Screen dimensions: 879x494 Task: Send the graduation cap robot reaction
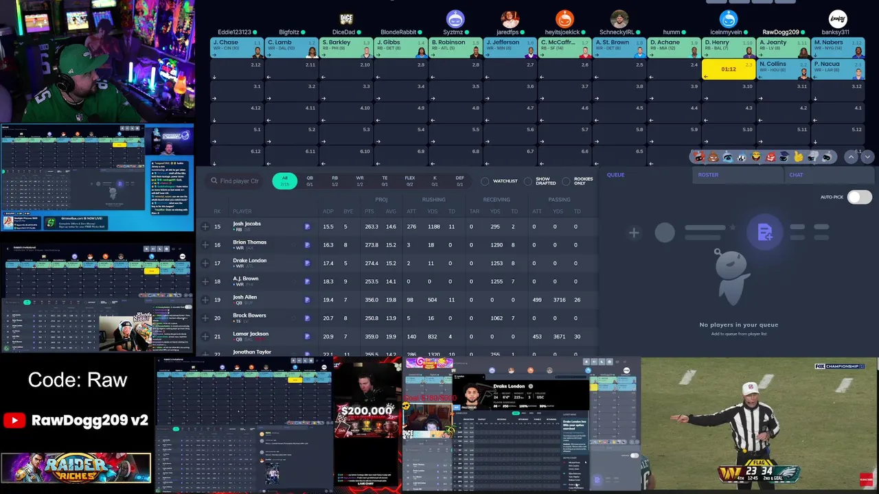(784, 157)
